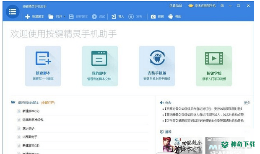Open the second gray recommendation thumbnail
The width and height of the screenshot is (260, 154).
225,145
